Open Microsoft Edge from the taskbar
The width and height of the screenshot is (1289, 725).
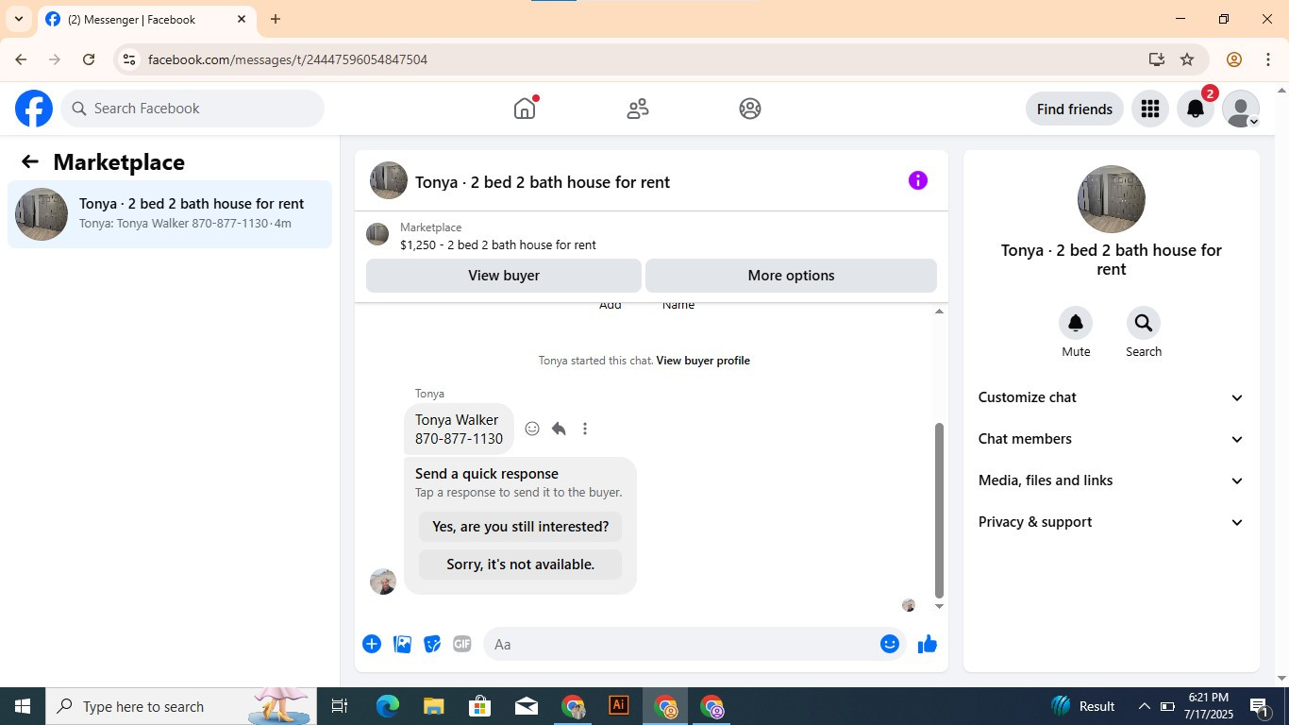(388, 706)
